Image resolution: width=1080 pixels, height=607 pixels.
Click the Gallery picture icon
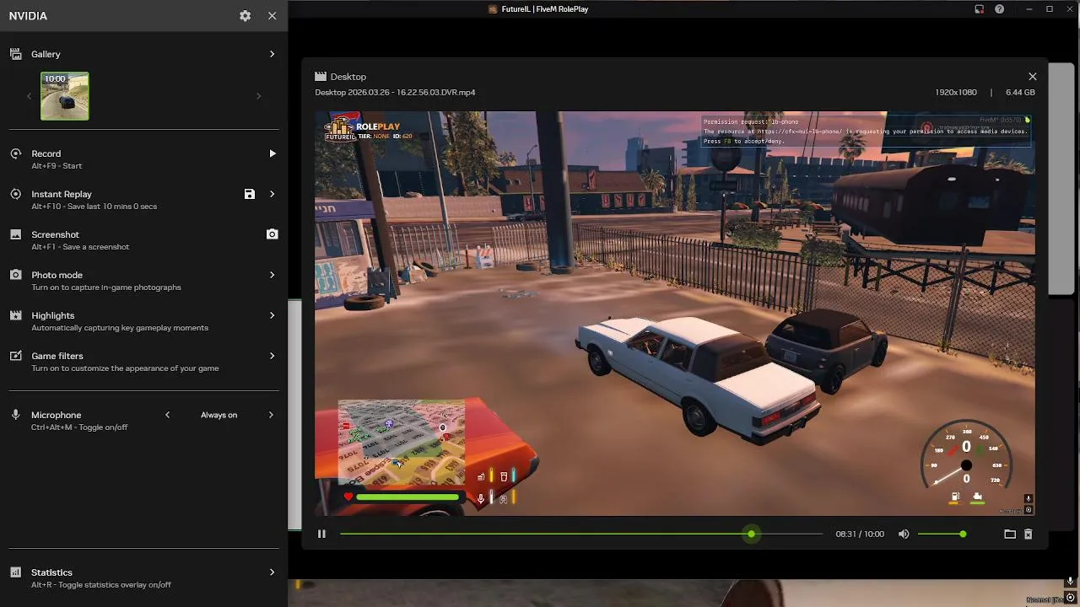15,54
